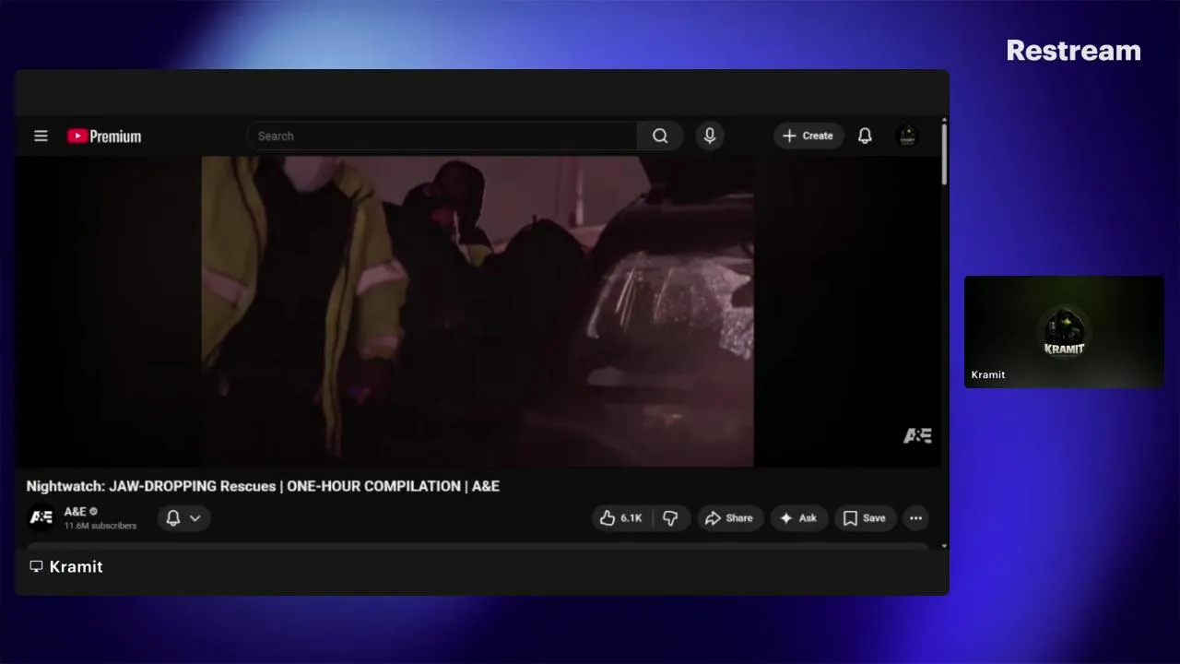Screen dimensions: 1180x664
Task: Select the Kramit participant thumbnail
Action: [1064, 331]
